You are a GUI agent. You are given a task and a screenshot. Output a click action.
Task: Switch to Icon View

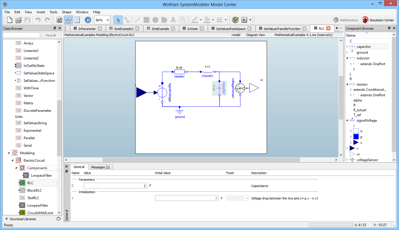59,20
